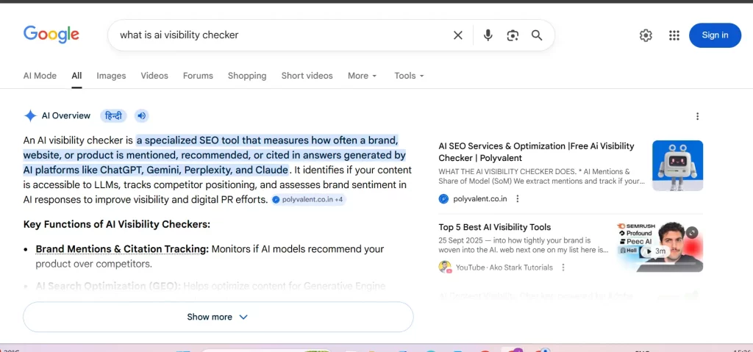Click the Ako Stark Tutorials channel avatar

pos(445,267)
